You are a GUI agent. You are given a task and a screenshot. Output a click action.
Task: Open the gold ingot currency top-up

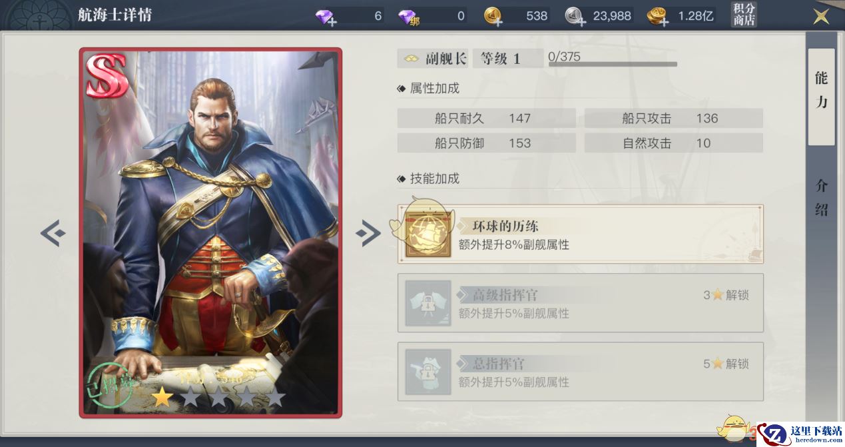pyautogui.click(x=658, y=17)
